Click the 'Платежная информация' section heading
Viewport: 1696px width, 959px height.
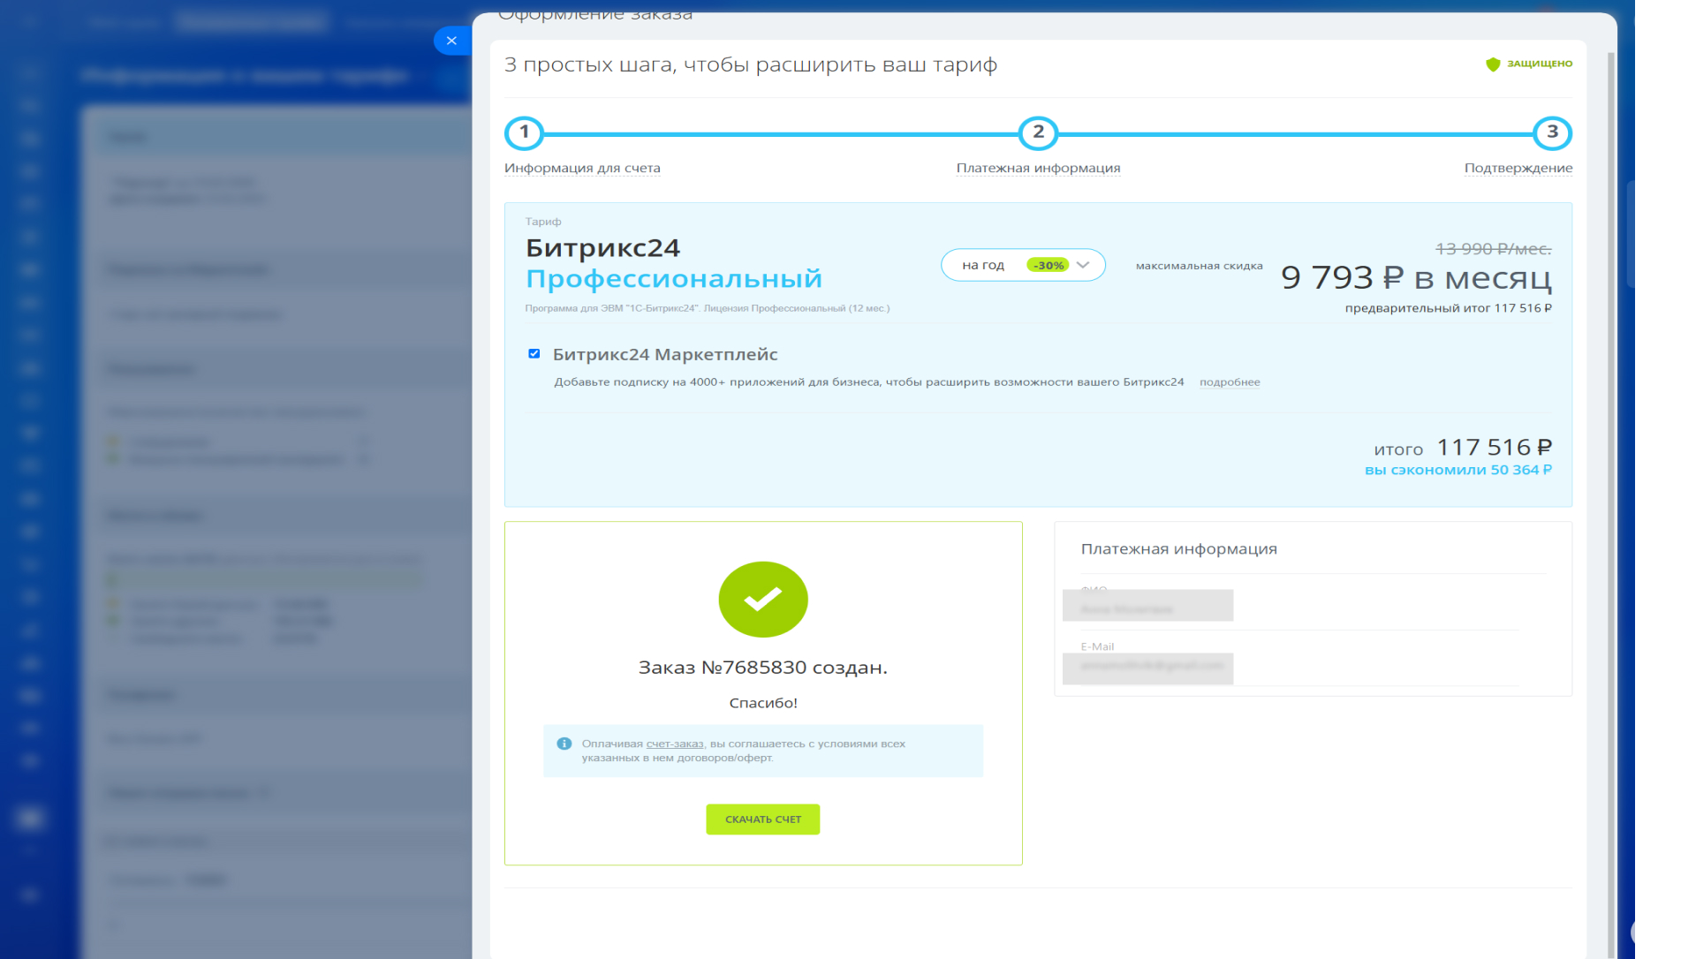[x=1179, y=549]
